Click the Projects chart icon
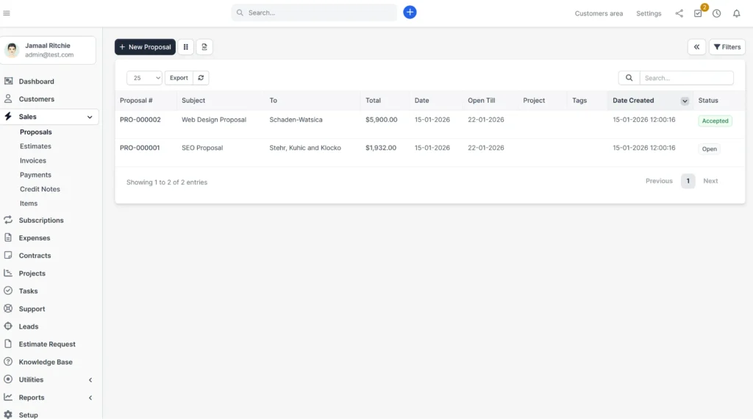 pyautogui.click(x=8, y=273)
